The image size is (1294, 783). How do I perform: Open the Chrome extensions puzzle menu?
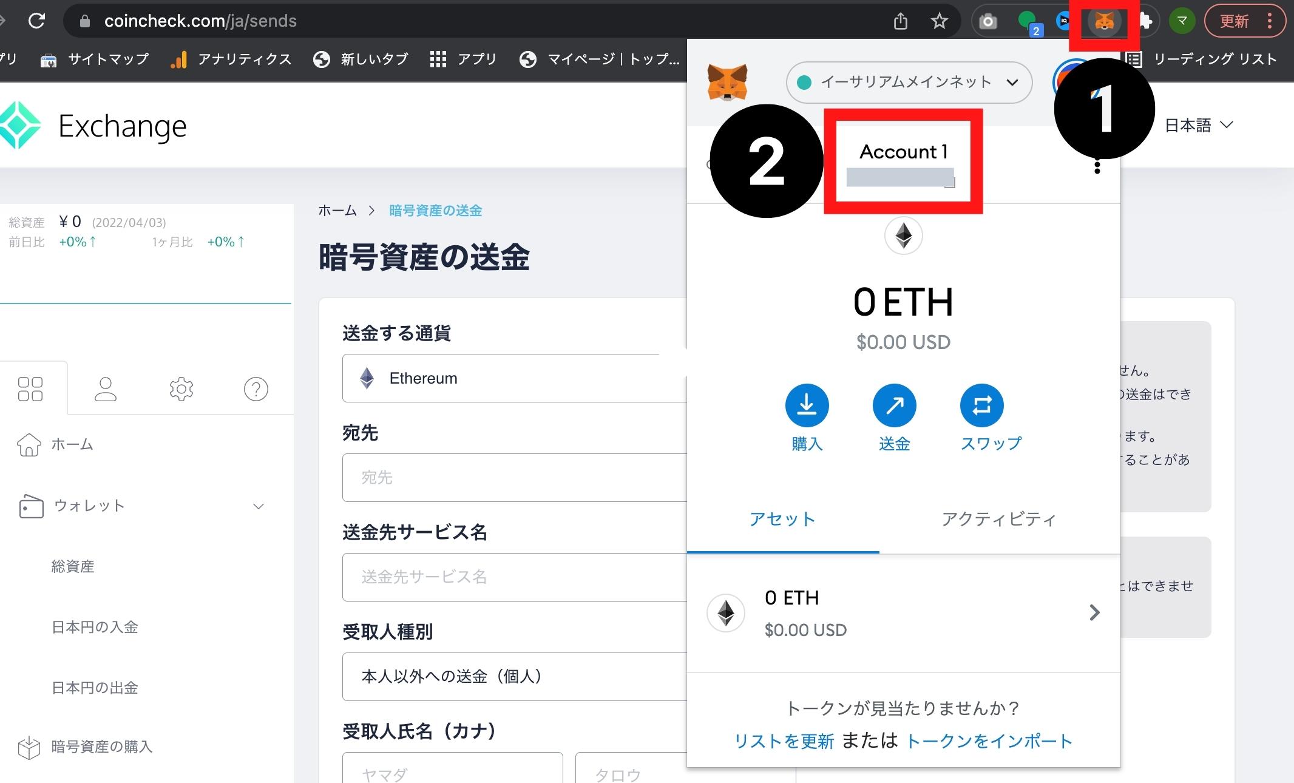(x=1145, y=22)
